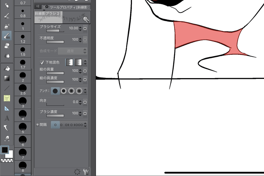Image resolution: width=264 pixels, height=176 pixels.
Task: Toggle 絵の具量 dynamics square button
Action: (x=85, y=71)
